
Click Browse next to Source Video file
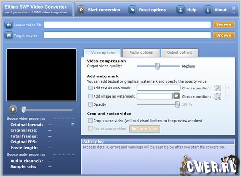[x=224, y=25]
